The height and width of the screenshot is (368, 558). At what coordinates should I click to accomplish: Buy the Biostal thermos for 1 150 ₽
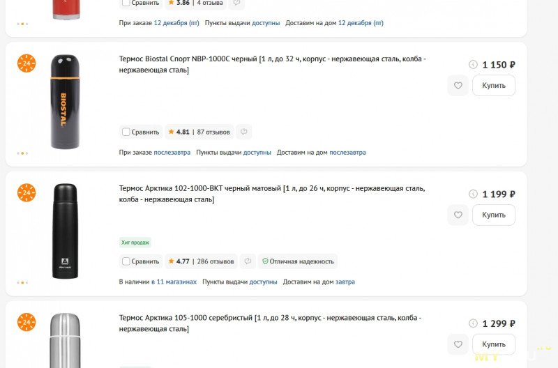click(493, 86)
